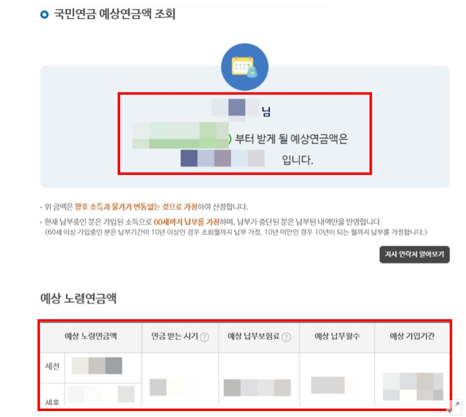Click the calendar and money bag icon
The width and height of the screenshot is (466, 417).
245,67
